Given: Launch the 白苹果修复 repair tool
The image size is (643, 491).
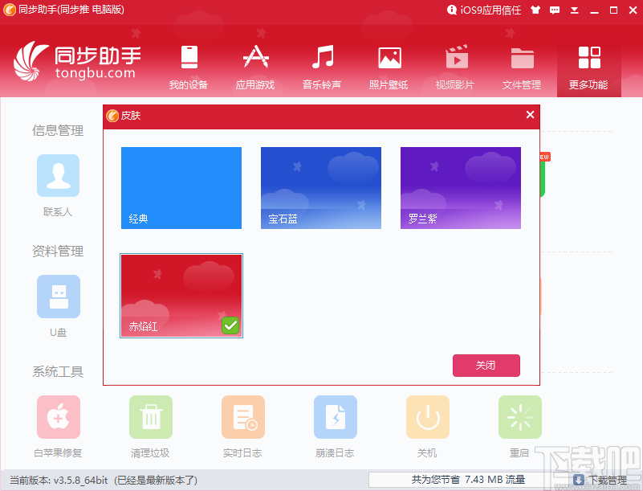Looking at the screenshot, I should [x=58, y=417].
